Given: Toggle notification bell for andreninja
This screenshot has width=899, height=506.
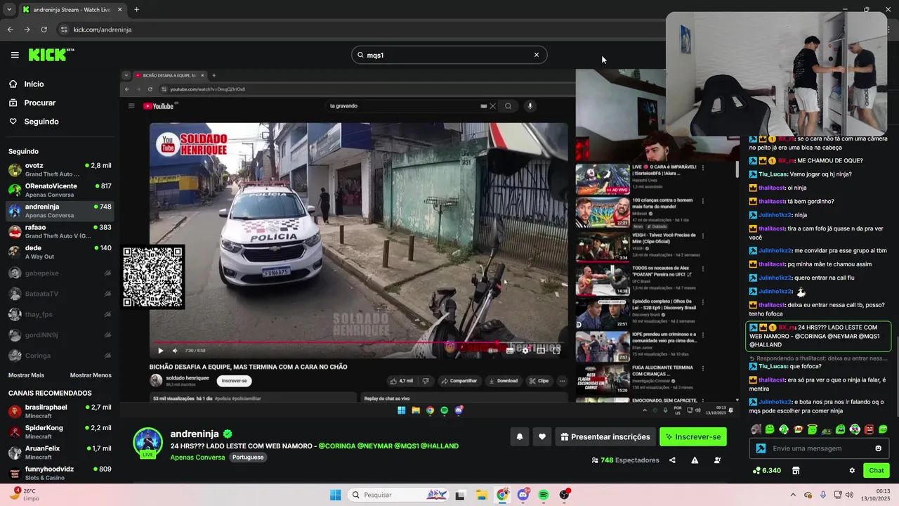Looking at the screenshot, I should point(520,436).
